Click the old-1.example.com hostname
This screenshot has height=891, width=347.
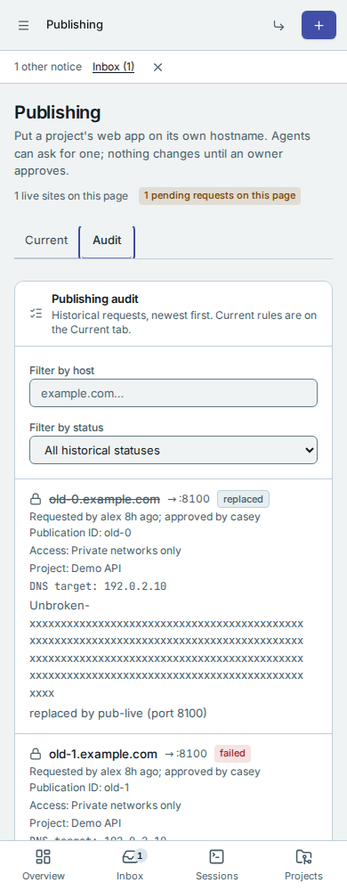(x=103, y=754)
